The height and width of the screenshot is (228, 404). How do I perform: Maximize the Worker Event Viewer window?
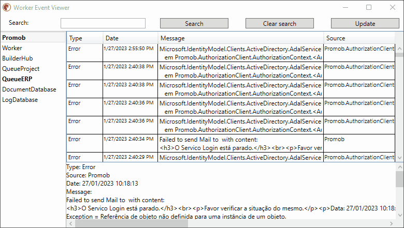click(x=369, y=7)
